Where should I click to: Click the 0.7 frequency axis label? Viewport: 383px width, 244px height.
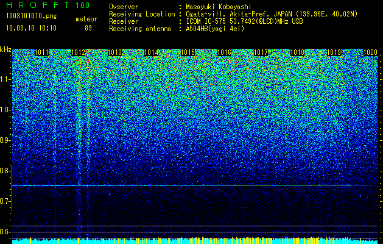click(x=5, y=201)
